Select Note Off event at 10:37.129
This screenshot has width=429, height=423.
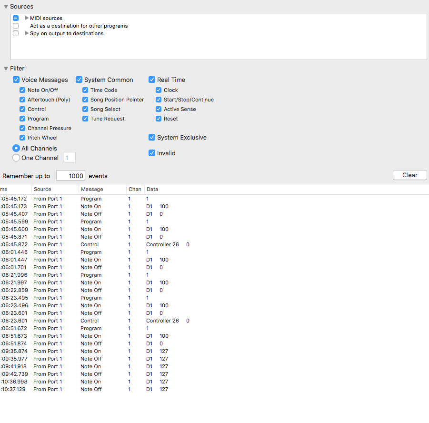coord(214,389)
